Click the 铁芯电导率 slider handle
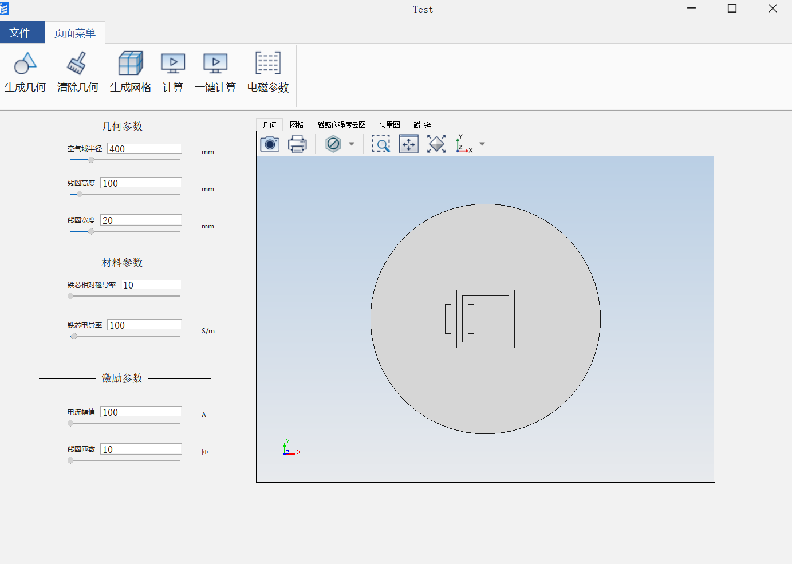Viewport: 792px width, 564px height. (73, 336)
